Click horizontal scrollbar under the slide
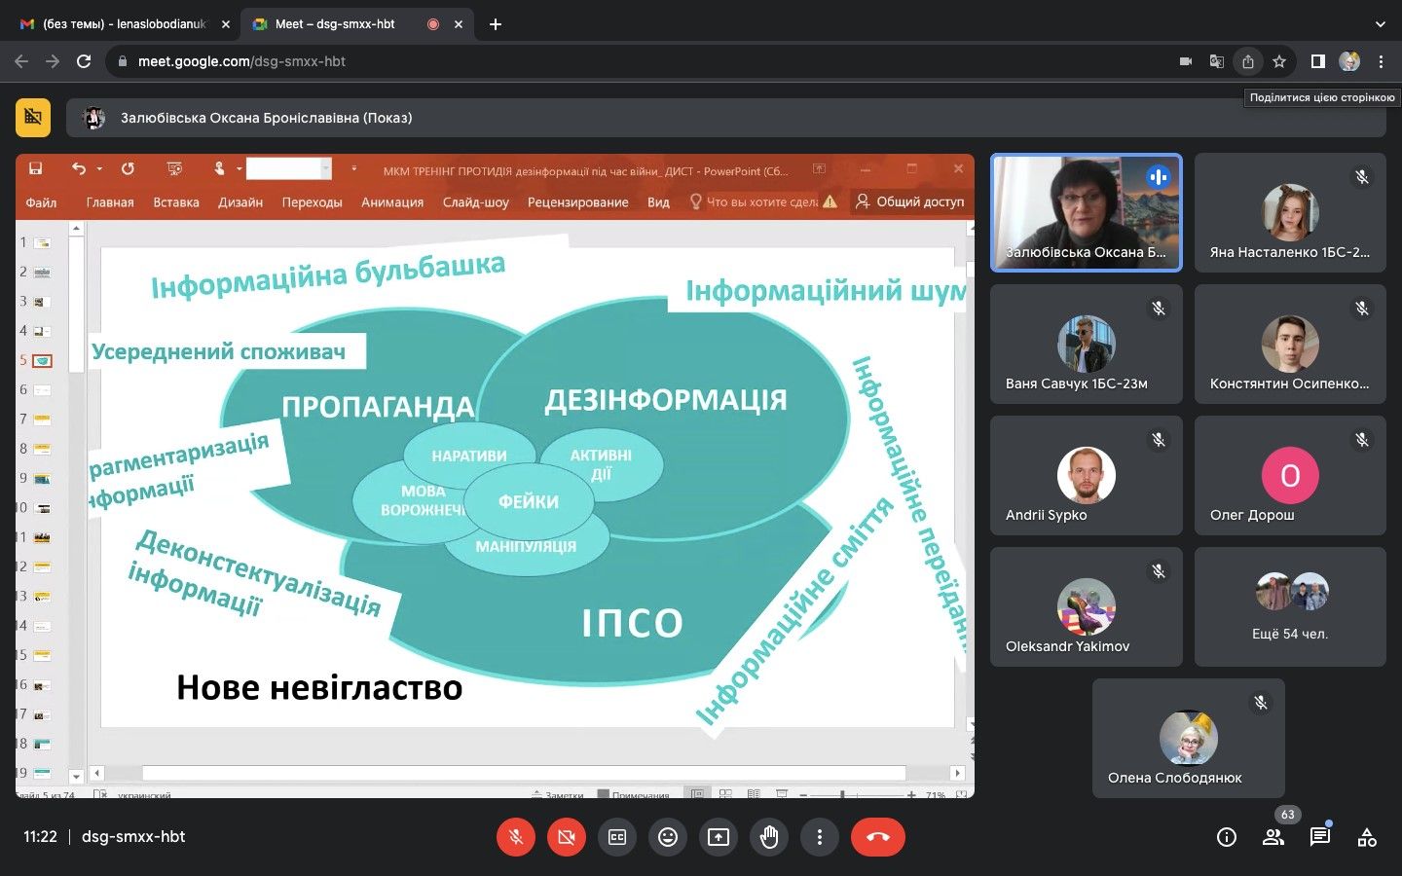This screenshot has width=1402, height=876. pos(526,773)
